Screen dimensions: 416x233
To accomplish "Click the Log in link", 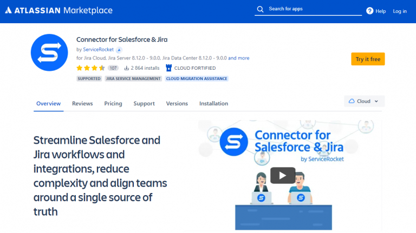I will click(400, 11).
